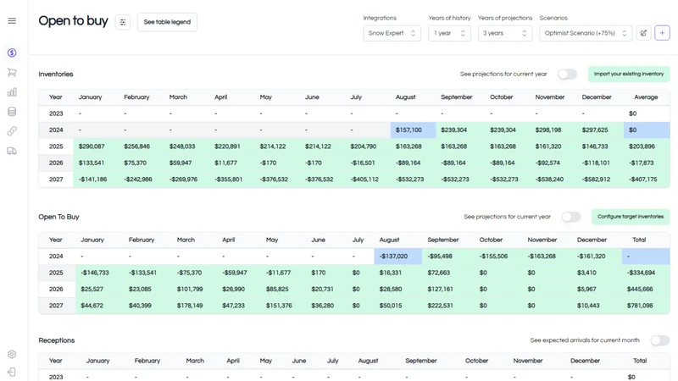Click the 2023 year row label in Receptions
This screenshot has height=381, width=678.
(56, 377)
